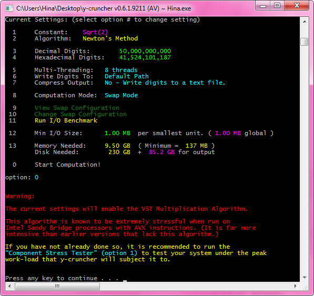The height and width of the screenshot is (296, 314).
Task: Click the vertical scrollbar up arrow
Action: click(x=305, y=22)
